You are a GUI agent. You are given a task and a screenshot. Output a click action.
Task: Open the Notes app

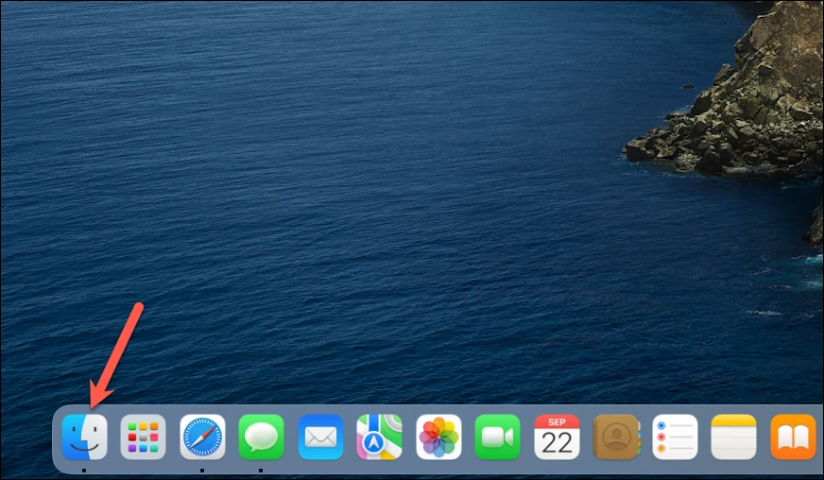click(x=734, y=437)
